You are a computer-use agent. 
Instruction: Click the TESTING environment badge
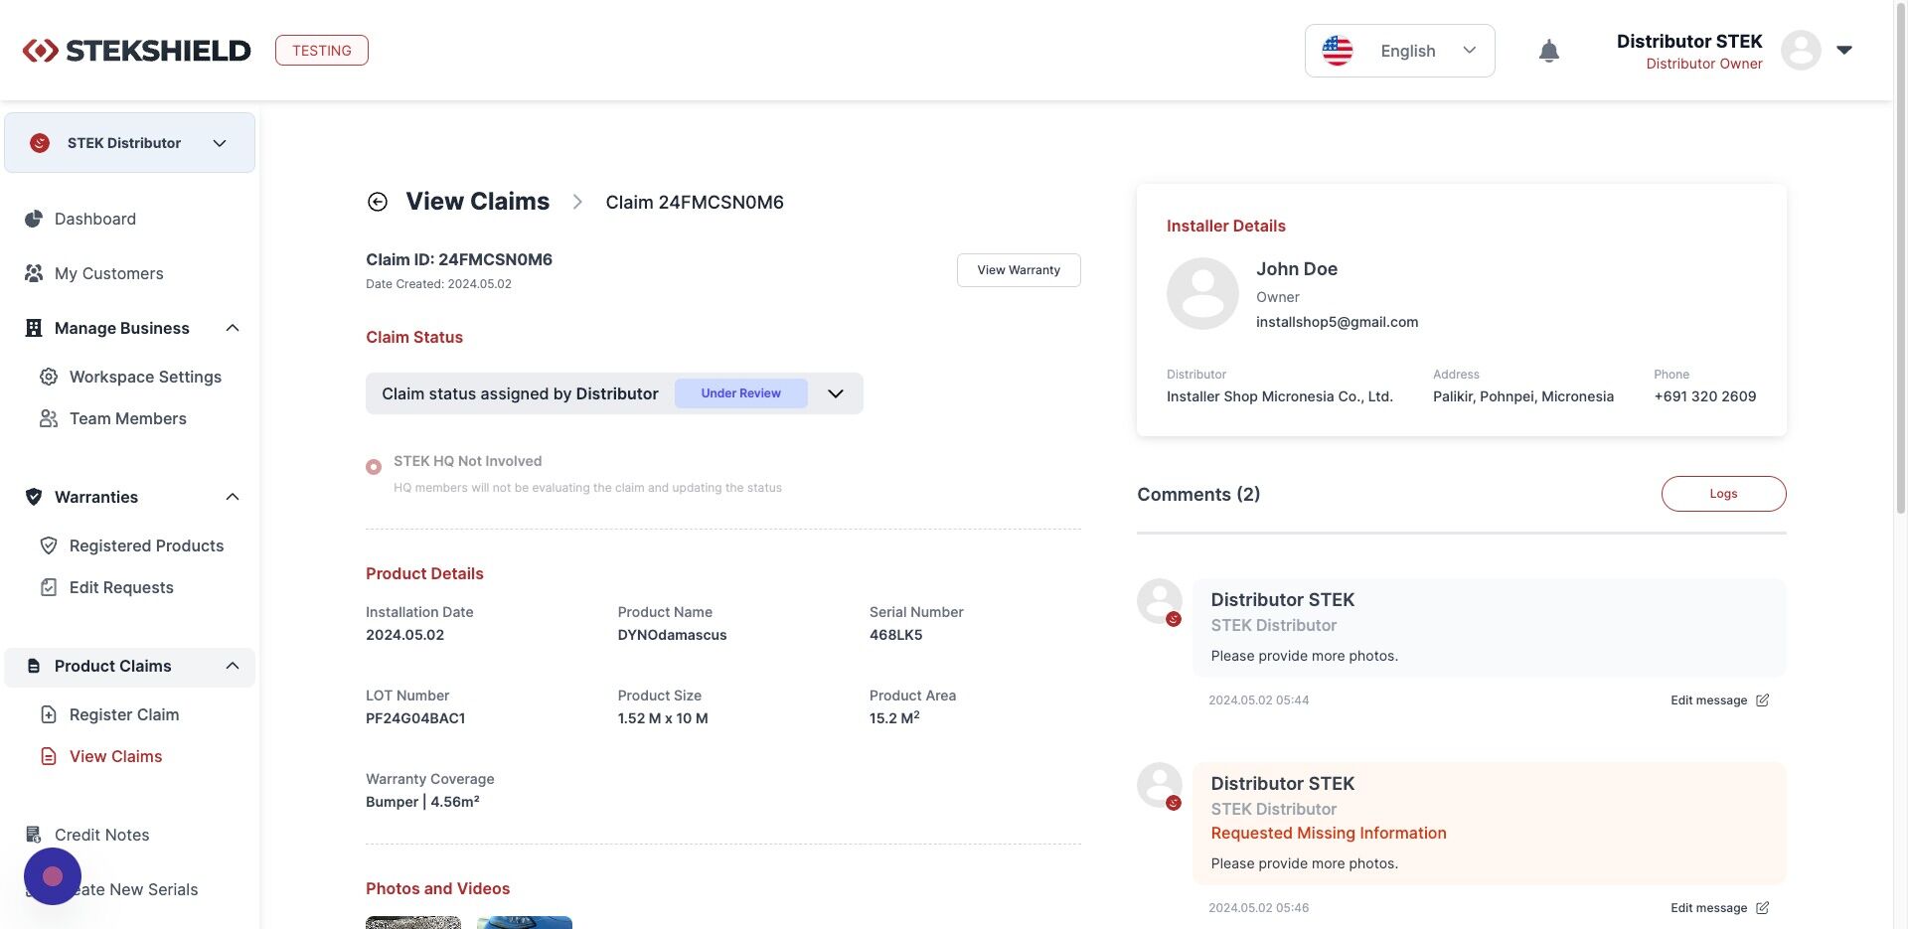click(x=322, y=51)
